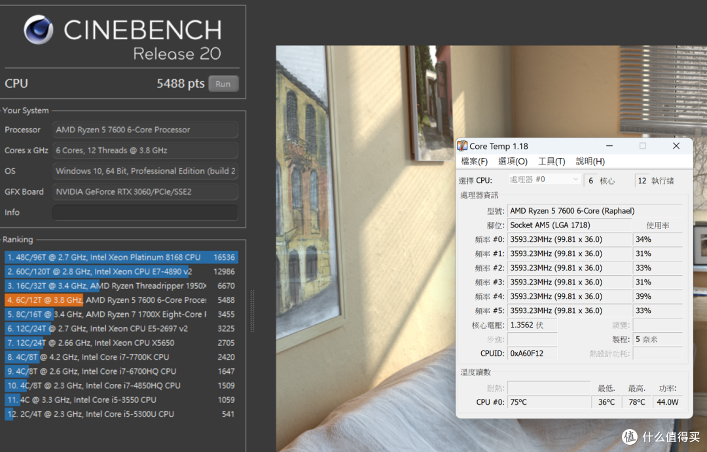Image resolution: width=707 pixels, height=452 pixels.
Task: Click the Core Temp title bar icon
Action: click(462, 145)
